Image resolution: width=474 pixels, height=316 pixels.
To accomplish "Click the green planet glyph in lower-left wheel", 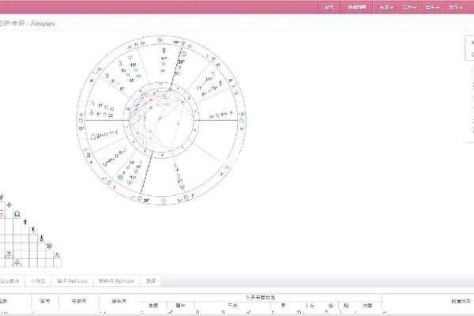I will pos(120,178).
